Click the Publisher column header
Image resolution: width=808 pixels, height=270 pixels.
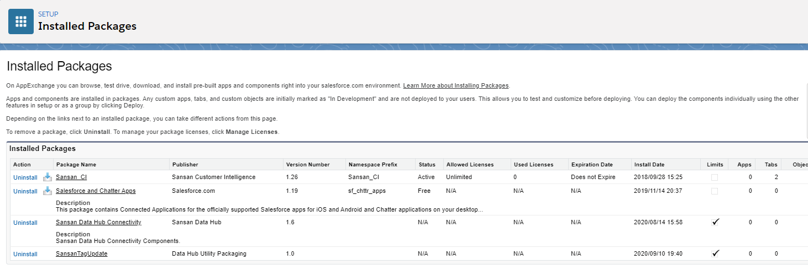click(185, 164)
